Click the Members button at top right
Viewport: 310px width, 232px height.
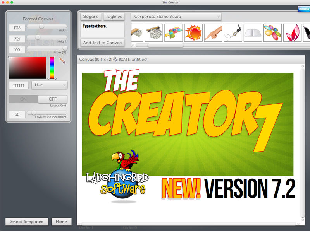304,9
